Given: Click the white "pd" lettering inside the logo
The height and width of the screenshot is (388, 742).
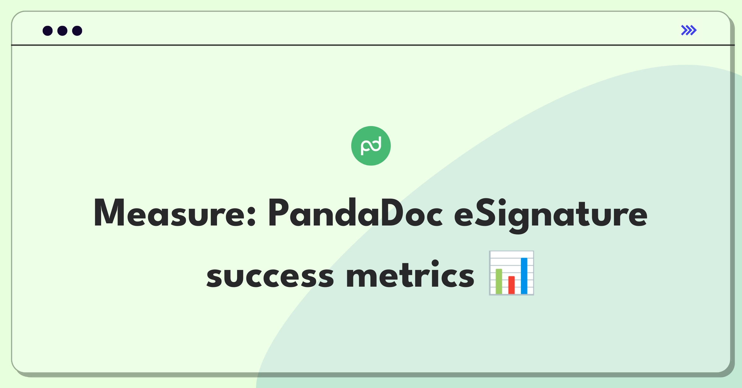Looking at the screenshot, I should (371, 145).
